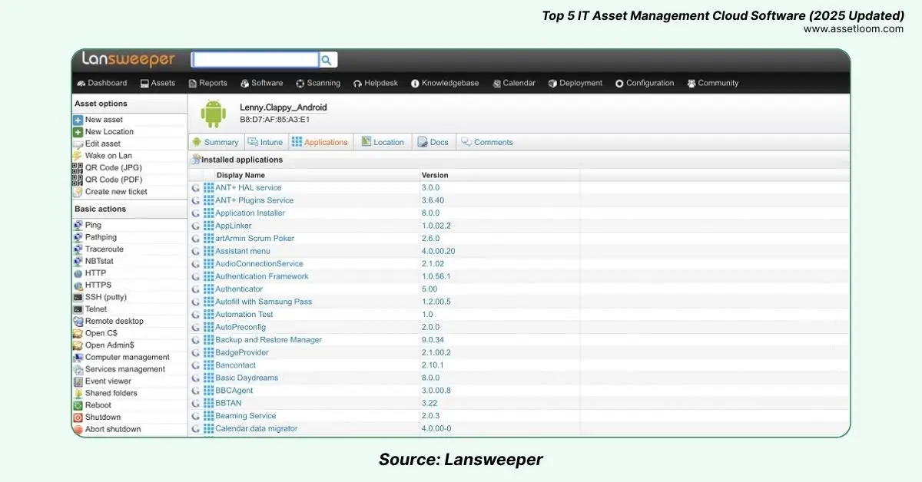Click the Remote desktop icon

78,321
